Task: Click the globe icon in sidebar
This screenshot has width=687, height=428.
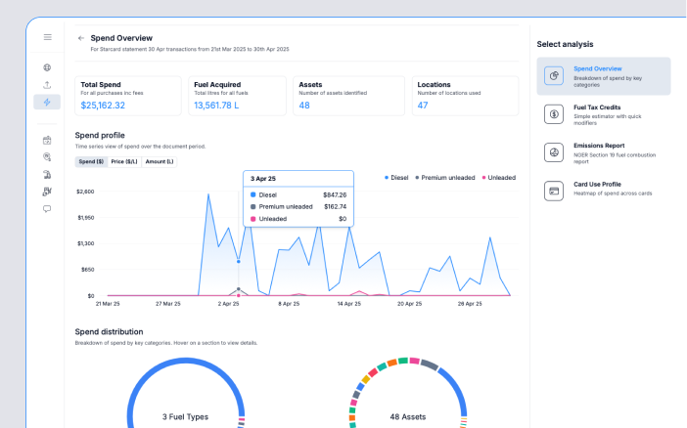Action: [x=47, y=67]
